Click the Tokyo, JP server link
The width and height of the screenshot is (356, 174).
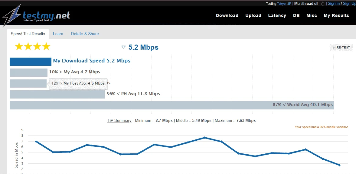[x=284, y=4]
